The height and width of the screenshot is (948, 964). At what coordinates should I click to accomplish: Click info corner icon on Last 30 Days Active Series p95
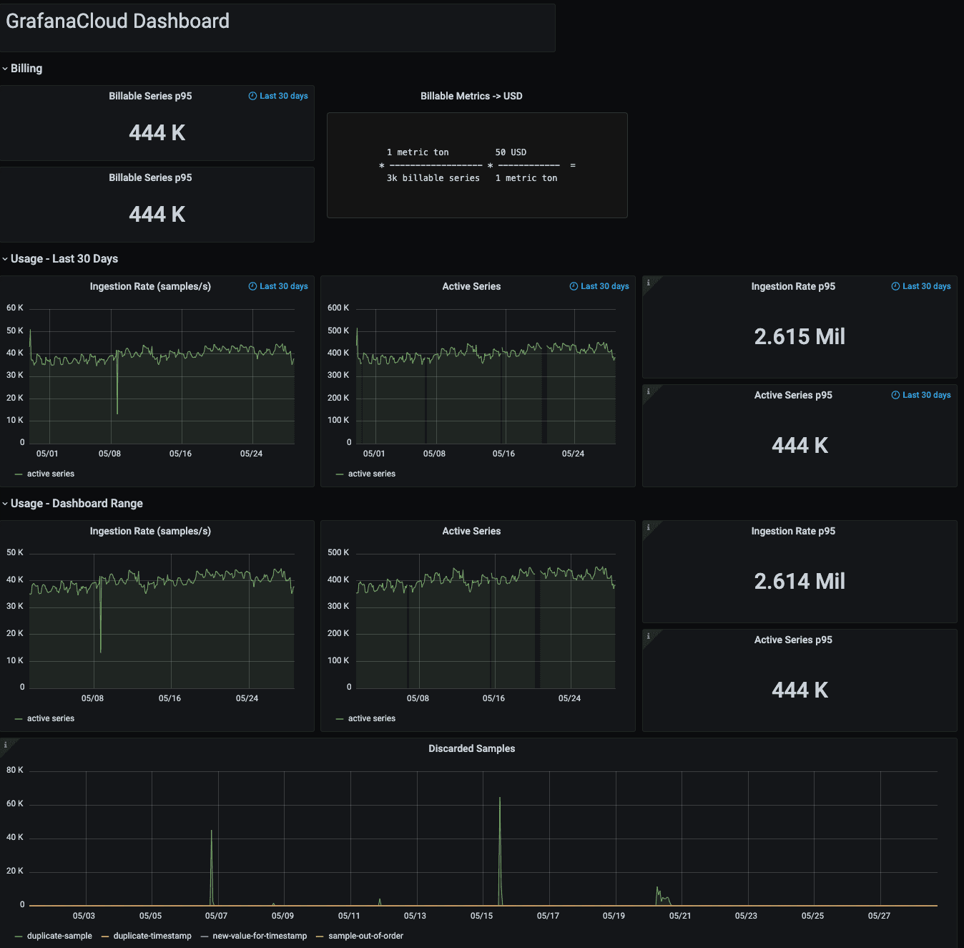648,391
